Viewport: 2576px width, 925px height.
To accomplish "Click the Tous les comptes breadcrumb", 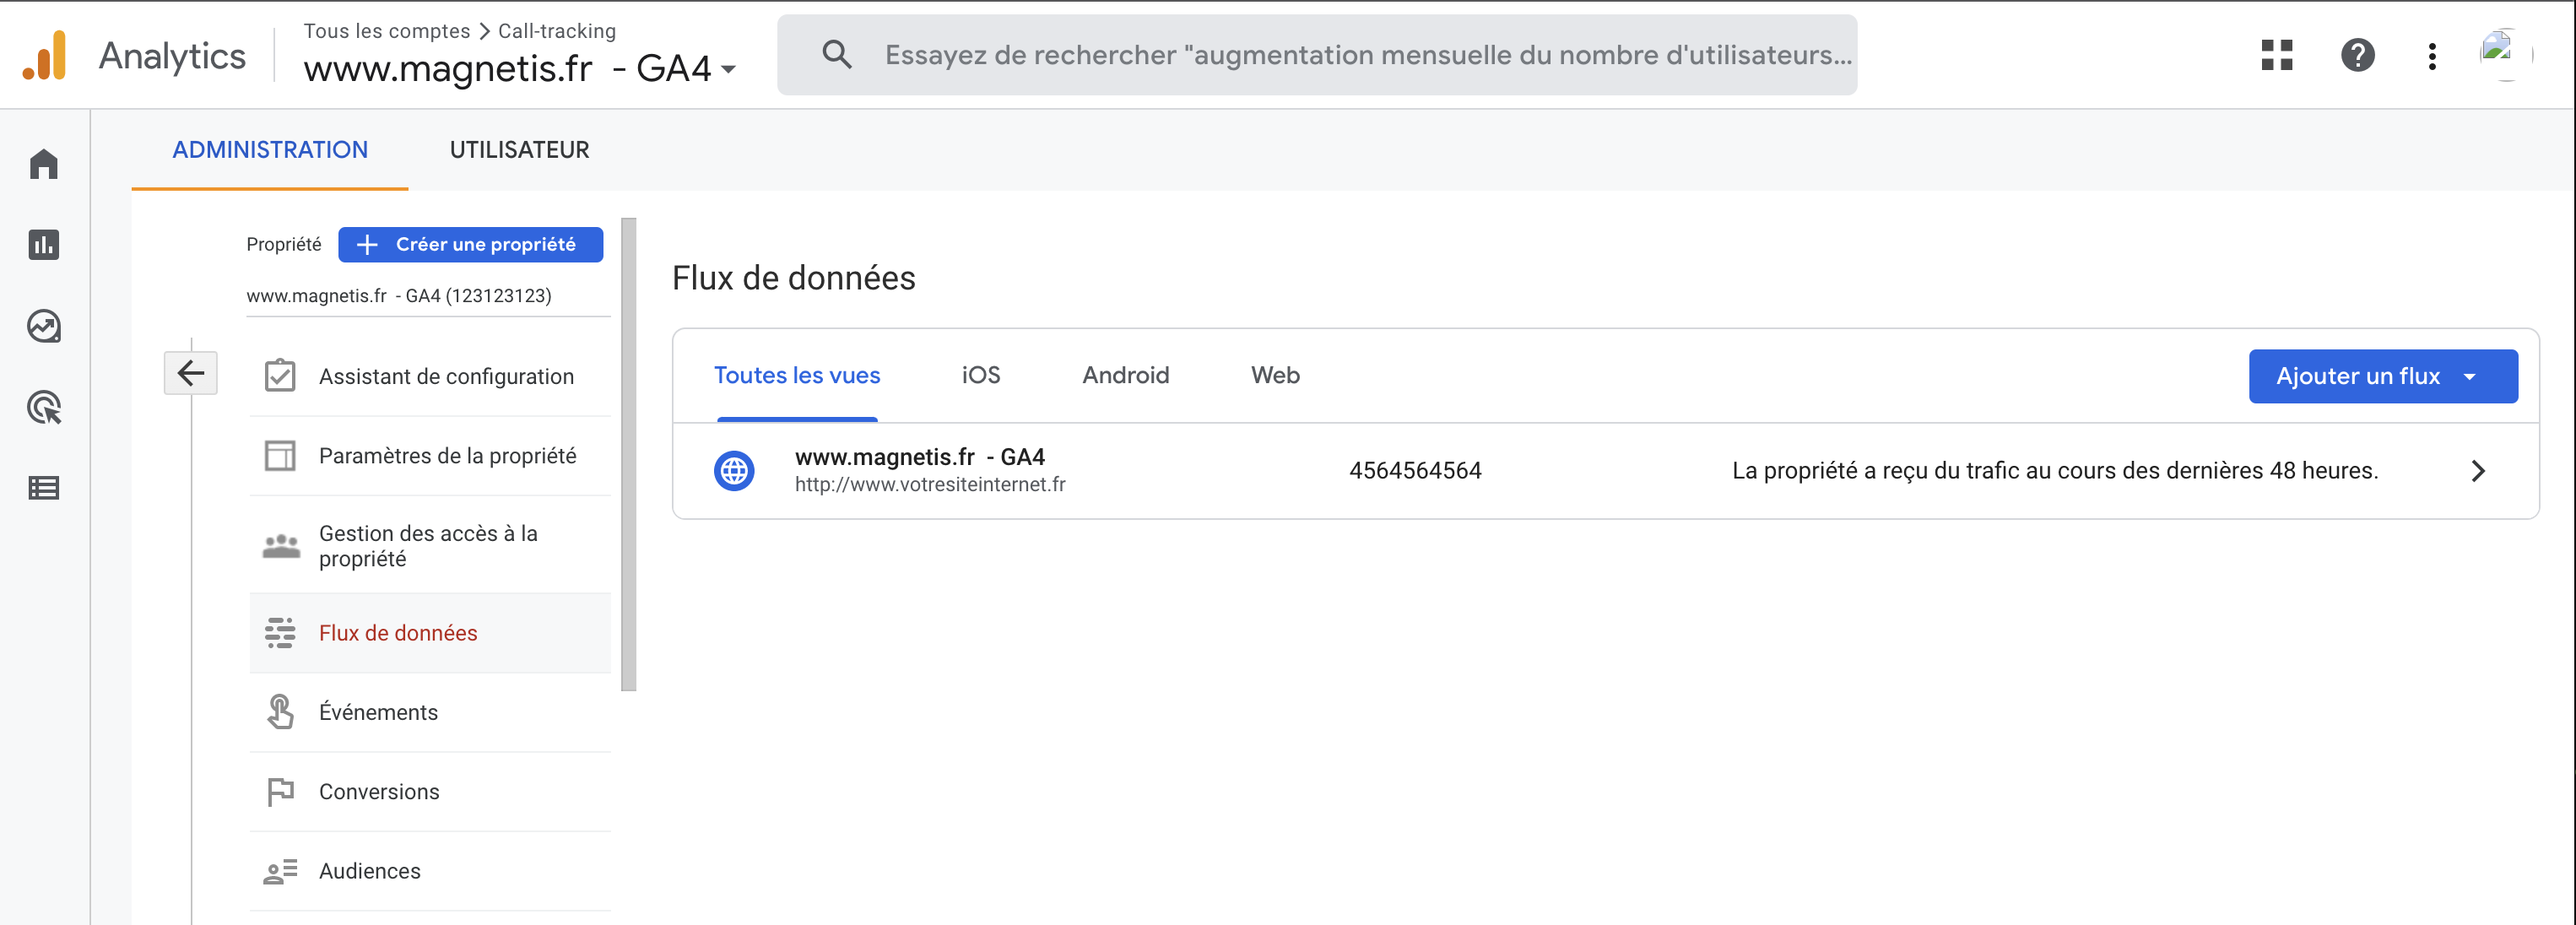I will tap(386, 31).
